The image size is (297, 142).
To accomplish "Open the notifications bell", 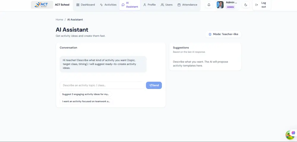I will coord(209,5).
